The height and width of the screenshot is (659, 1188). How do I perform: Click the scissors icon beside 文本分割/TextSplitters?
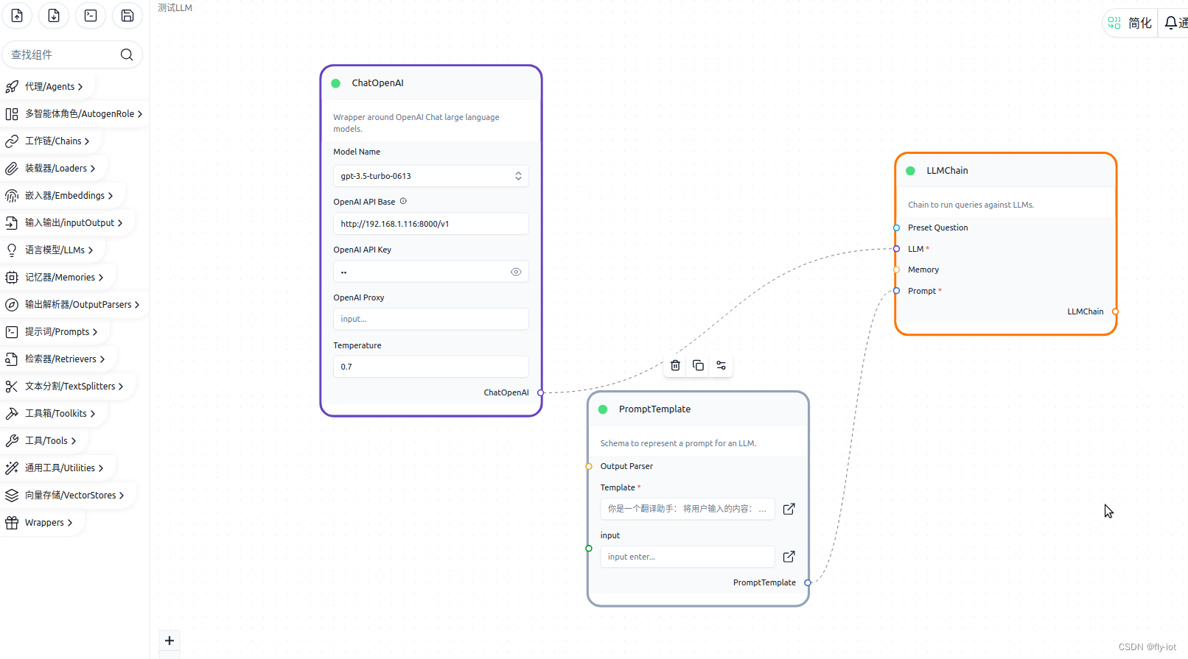point(12,386)
